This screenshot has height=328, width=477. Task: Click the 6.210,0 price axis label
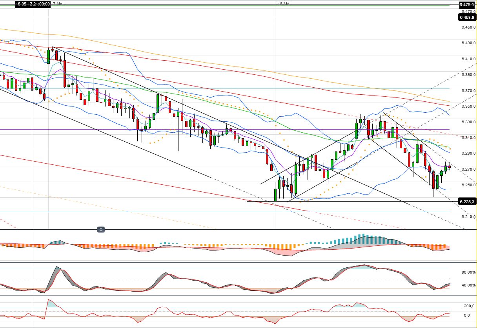[468, 216]
